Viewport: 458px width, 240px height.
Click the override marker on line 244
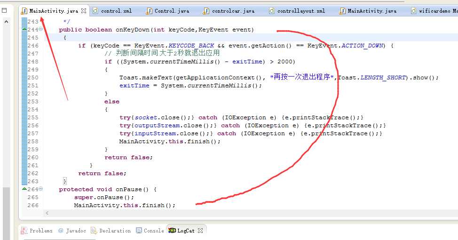point(24,29)
